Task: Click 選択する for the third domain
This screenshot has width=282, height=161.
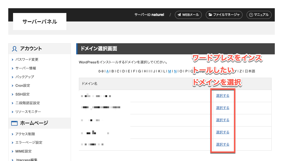Action: tap(223, 120)
